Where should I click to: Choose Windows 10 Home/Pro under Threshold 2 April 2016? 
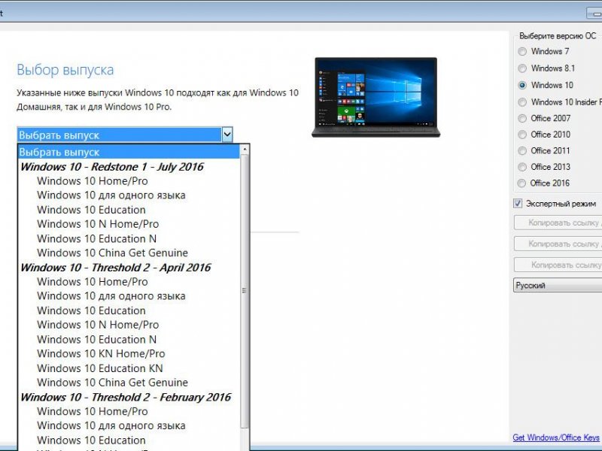(129, 282)
